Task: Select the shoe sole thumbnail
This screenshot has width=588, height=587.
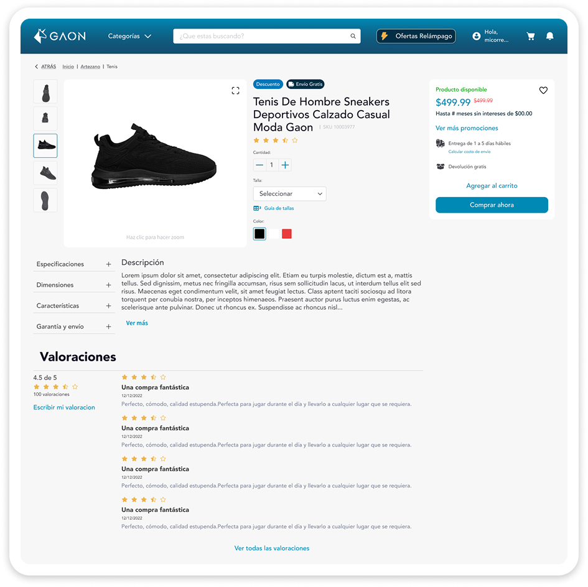Action: coord(45,201)
